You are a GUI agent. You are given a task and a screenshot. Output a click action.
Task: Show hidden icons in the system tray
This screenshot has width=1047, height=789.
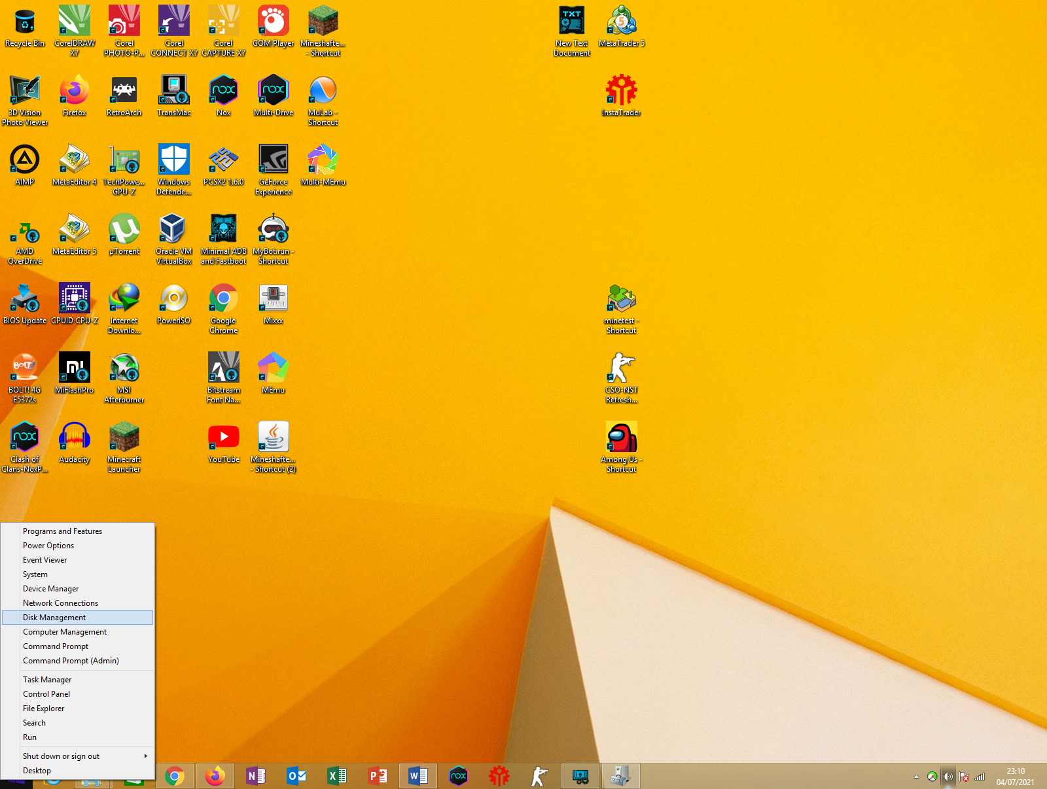[x=916, y=777]
